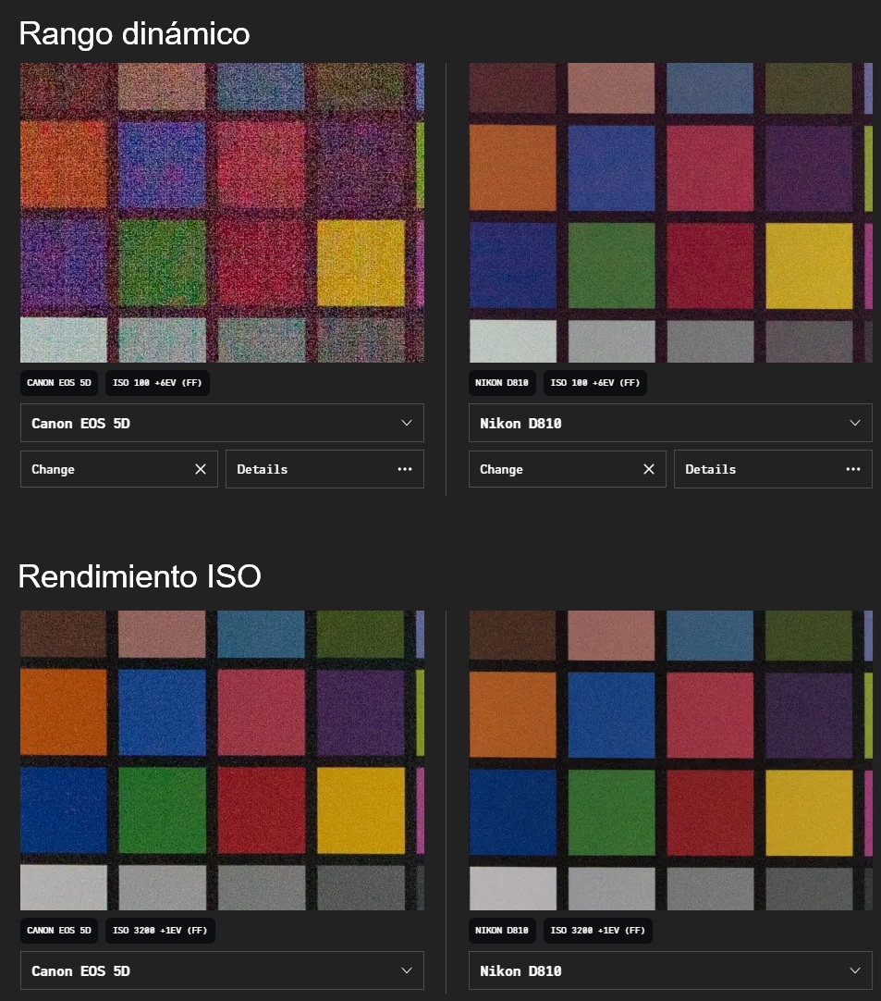Open the Nikon D810 dynamic range test image

point(670,213)
